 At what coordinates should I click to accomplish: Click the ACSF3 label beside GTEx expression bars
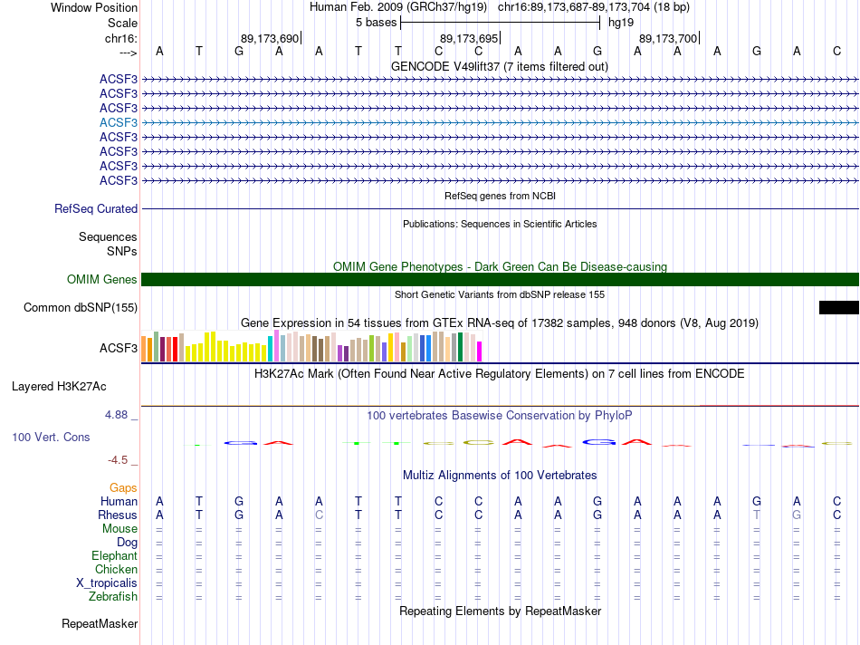click(119, 348)
